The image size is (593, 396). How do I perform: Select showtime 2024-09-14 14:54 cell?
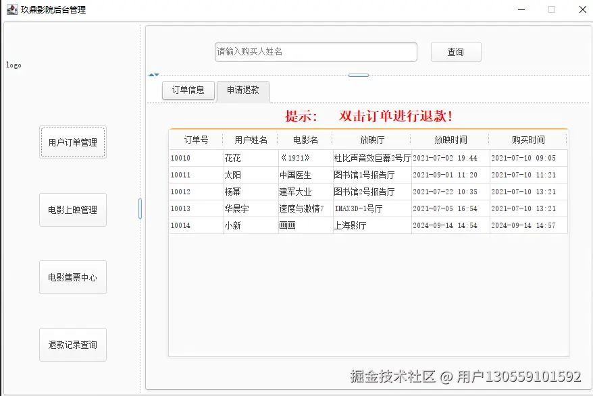450,225
